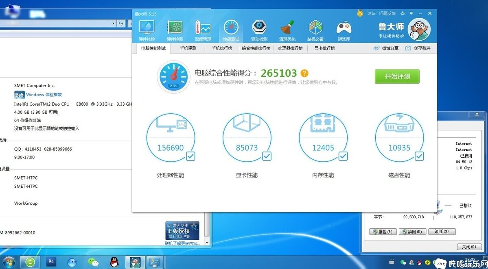This screenshot has width=488, height=269.
Task: Open the 温度管理 temperature management icon
Action: (203, 31)
